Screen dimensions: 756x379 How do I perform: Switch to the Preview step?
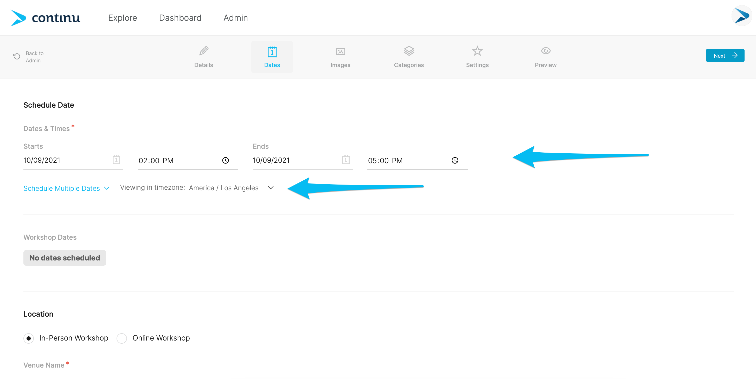546,57
